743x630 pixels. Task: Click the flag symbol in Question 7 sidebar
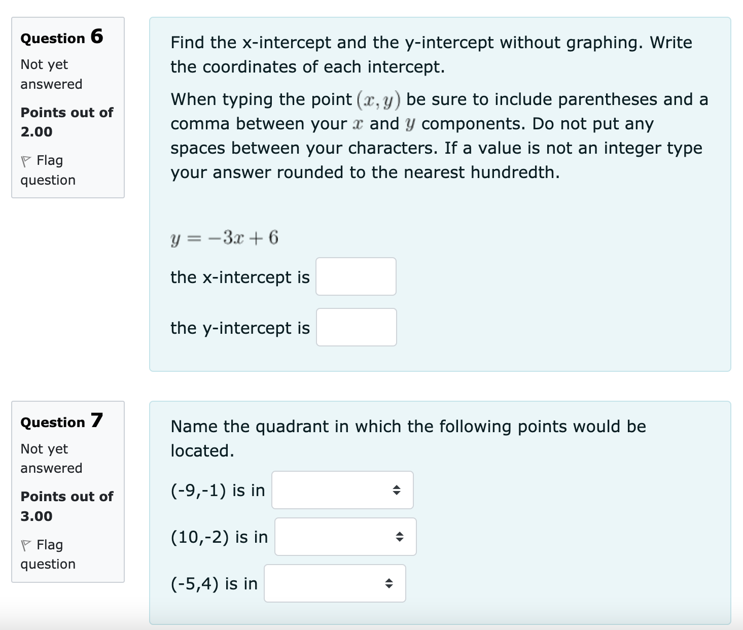(x=25, y=545)
